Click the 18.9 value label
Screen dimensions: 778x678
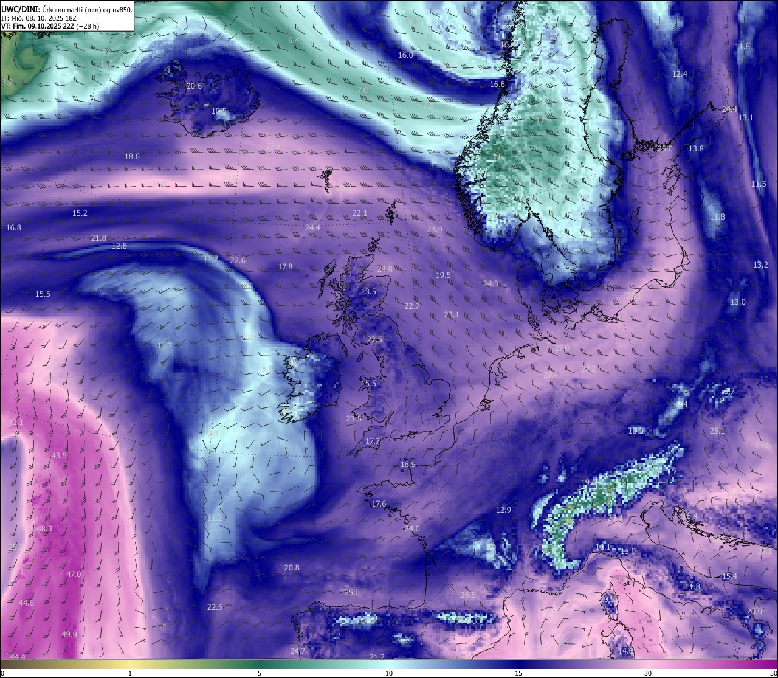408,464
